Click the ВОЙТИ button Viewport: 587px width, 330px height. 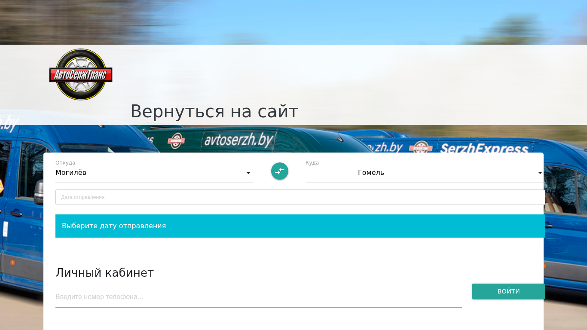coord(509,291)
